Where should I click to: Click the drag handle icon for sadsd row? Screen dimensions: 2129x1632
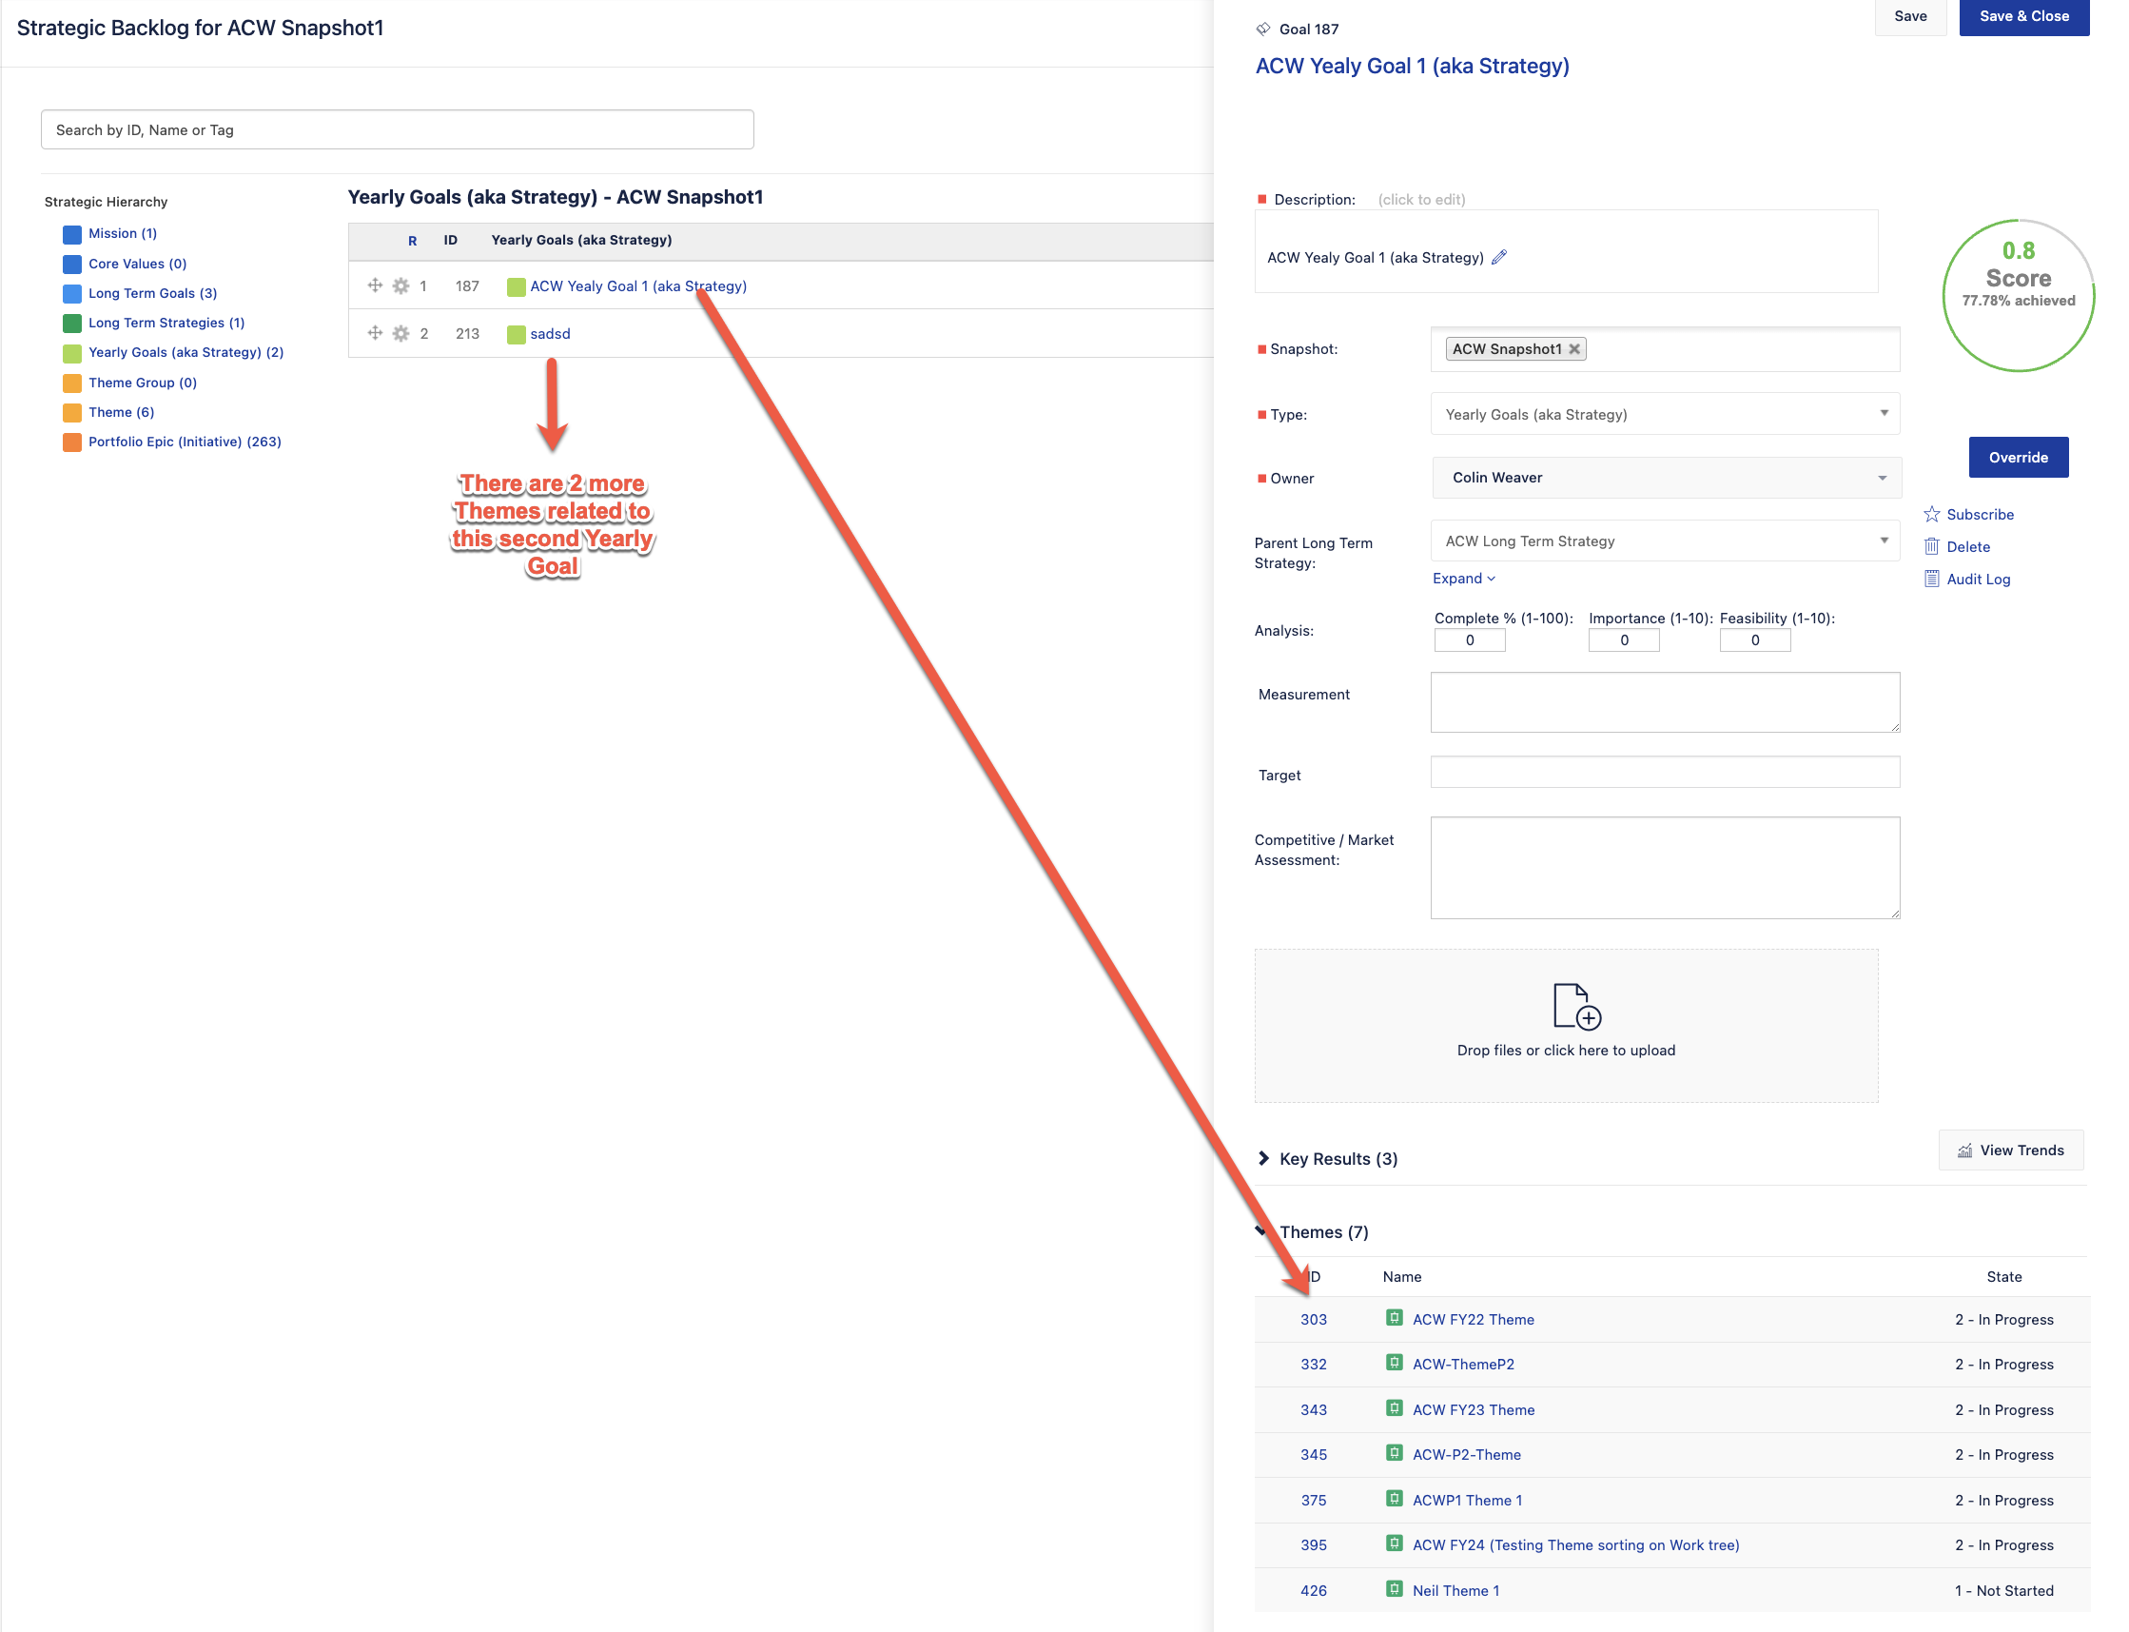pyautogui.click(x=375, y=333)
